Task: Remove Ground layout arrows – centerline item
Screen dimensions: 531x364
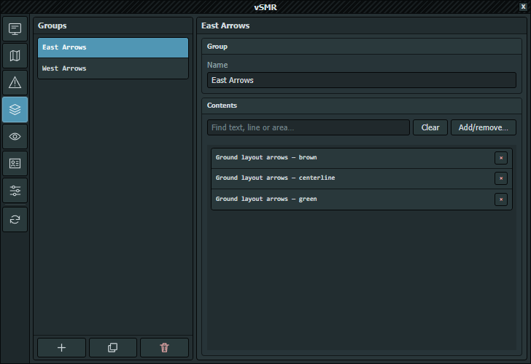Action: (x=501, y=178)
